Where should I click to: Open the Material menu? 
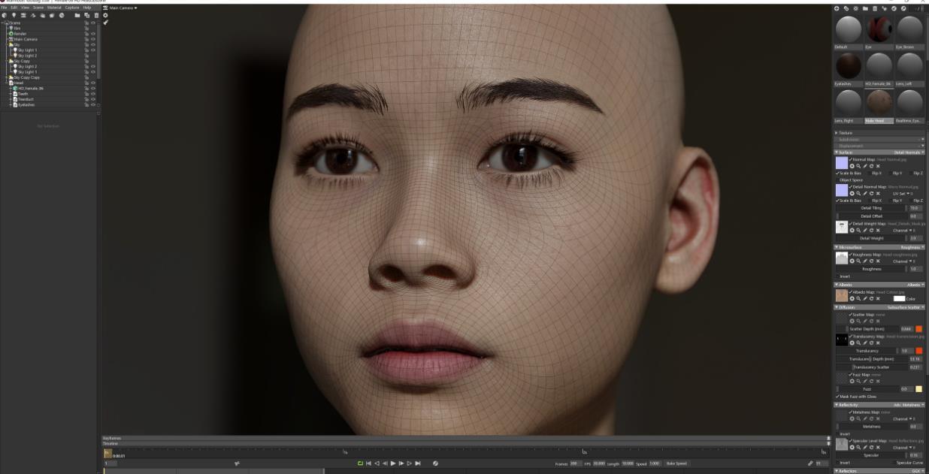[54, 8]
